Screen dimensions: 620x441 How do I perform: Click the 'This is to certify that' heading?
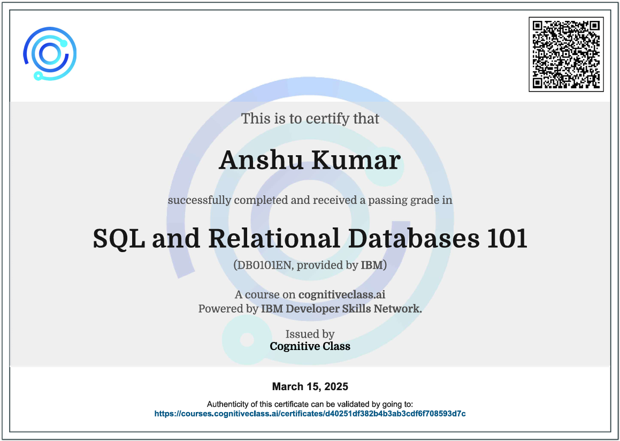click(x=310, y=118)
